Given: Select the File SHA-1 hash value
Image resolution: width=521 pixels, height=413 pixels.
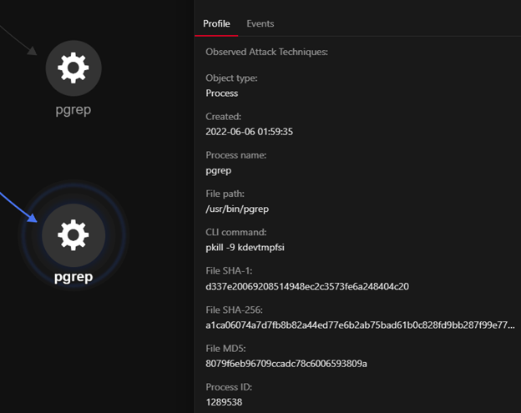Looking at the screenshot, I should tap(306, 286).
